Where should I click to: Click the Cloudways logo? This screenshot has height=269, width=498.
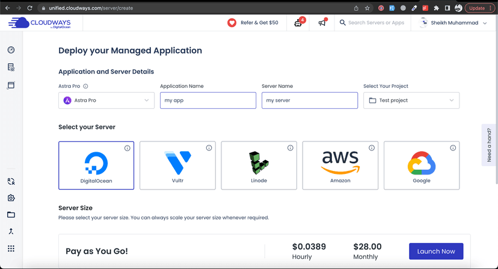[x=40, y=23]
